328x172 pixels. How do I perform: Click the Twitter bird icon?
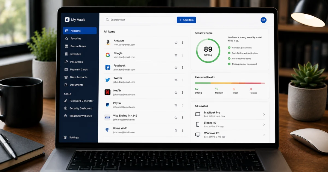coord(108,80)
